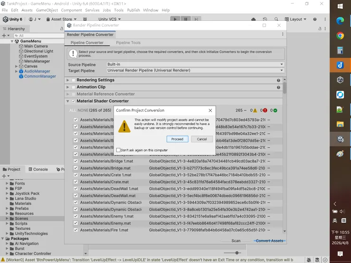Open the Component menu
351x263 pixels.
[x=72, y=10]
